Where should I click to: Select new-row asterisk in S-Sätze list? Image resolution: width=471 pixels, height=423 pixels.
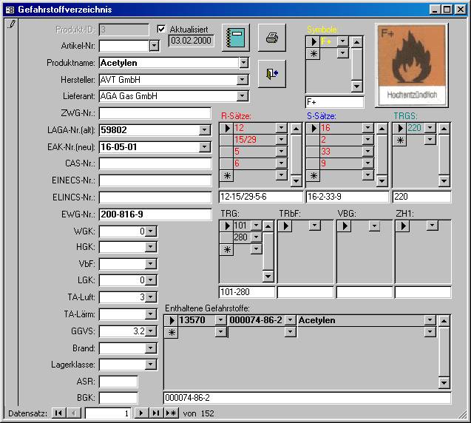point(314,175)
